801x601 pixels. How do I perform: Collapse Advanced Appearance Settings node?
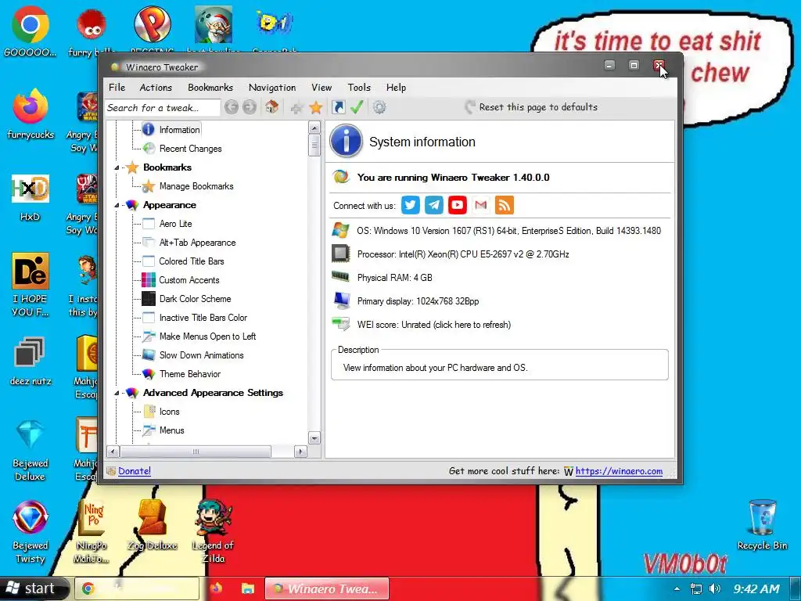pyautogui.click(x=117, y=393)
